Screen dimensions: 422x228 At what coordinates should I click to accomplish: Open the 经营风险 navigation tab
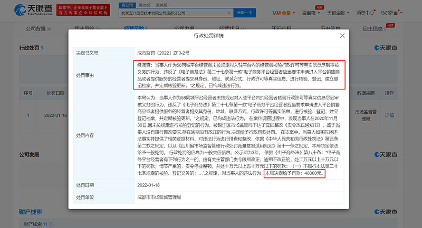(x=136, y=28)
